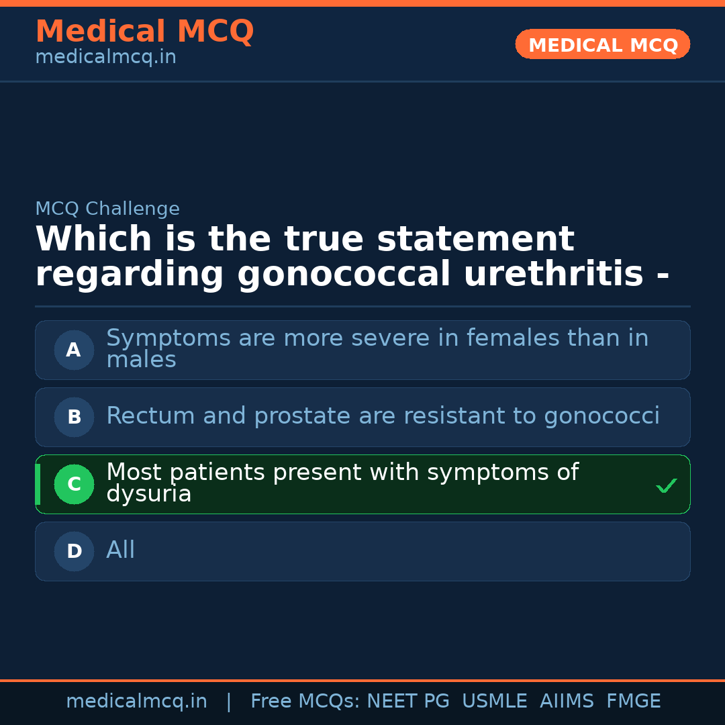Viewport: 725px width, 725px height.
Task: Click the orange MEDICAL MCQ badge
Action: [602, 44]
